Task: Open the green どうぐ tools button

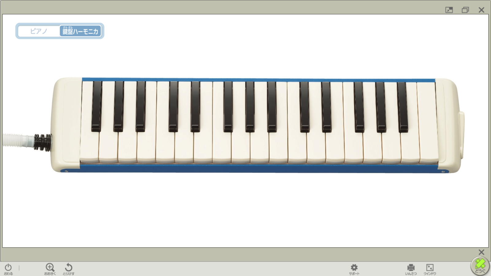Action: [480, 266]
